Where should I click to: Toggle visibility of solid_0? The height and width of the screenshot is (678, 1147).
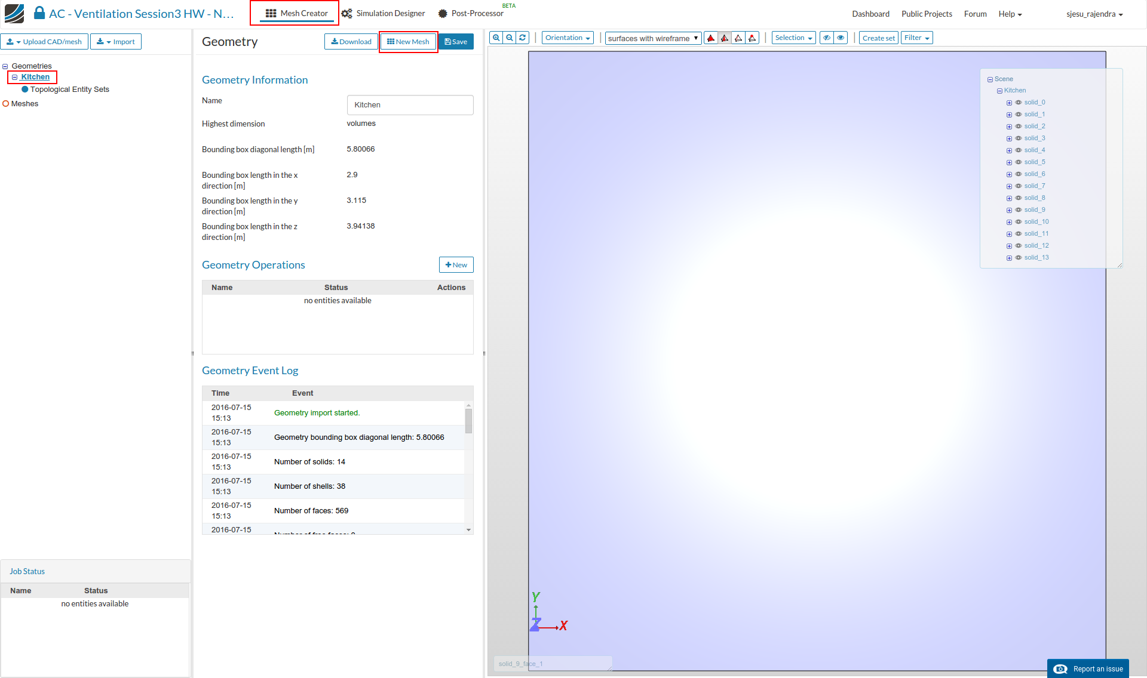point(1019,103)
